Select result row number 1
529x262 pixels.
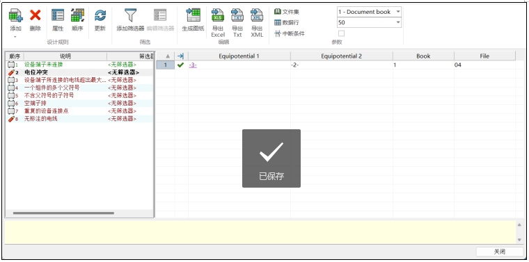pyautogui.click(x=166, y=65)
